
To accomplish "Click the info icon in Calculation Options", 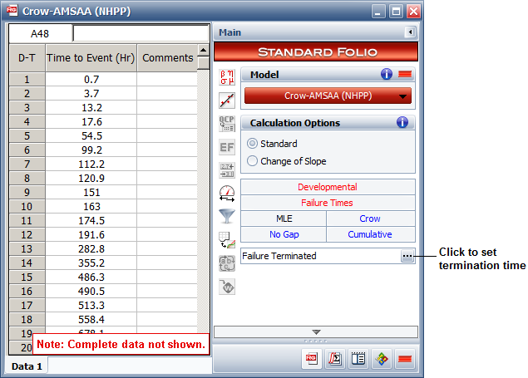I will tap(402, 123).
